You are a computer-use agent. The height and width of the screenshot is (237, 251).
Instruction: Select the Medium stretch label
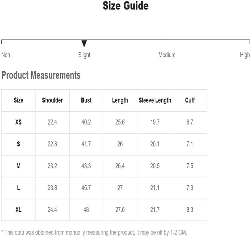167,55
